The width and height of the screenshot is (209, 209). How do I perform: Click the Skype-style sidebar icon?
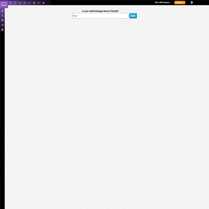click(2, 20)
